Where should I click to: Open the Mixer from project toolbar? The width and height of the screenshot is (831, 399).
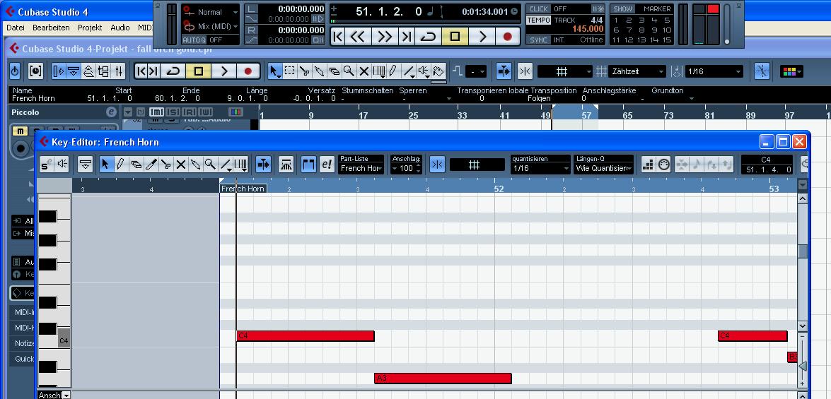119,71
